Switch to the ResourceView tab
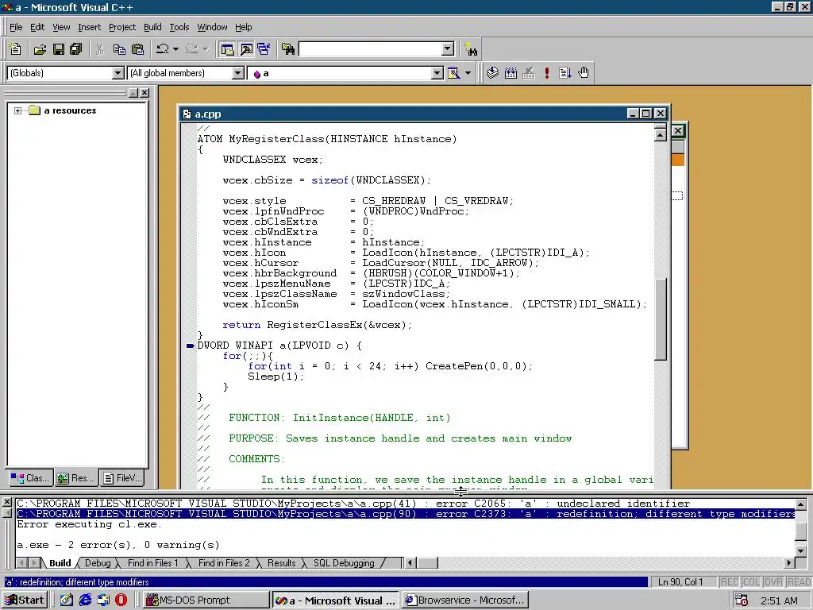Image resolution: width=813 pixels, height=610 pixels. click(75, 477)
